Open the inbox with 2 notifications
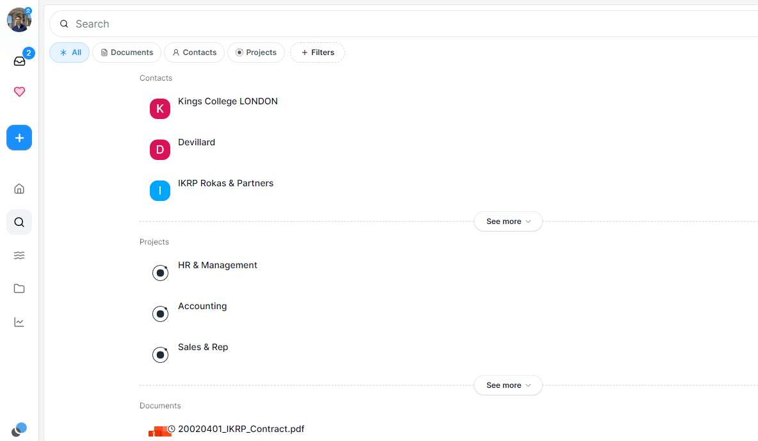Image resolution: width=758 pixels, height=441 pixels. coord(19,61)
